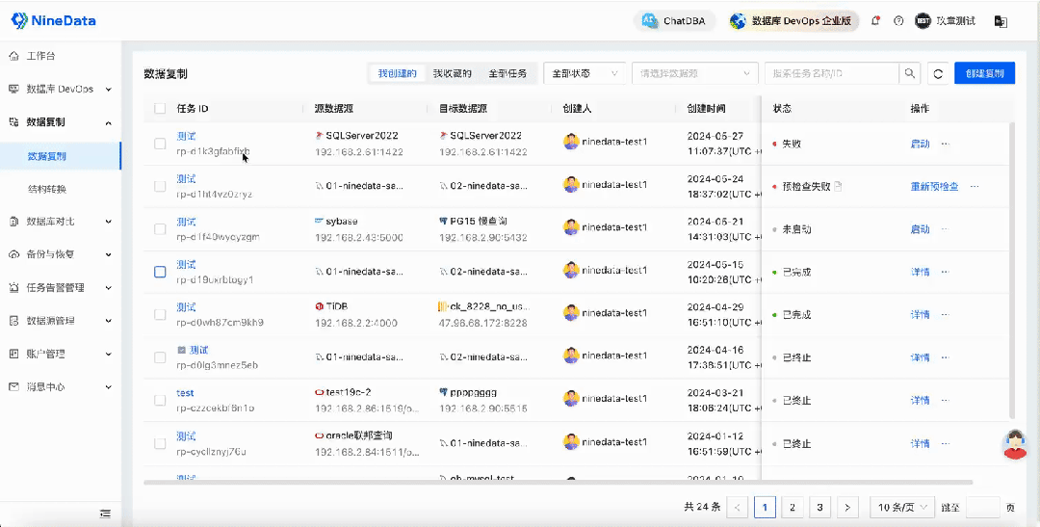Click the oracle联邦查询 source icon
The image size is (1040, 527).
pyautogui.click(x=319, y=435)
